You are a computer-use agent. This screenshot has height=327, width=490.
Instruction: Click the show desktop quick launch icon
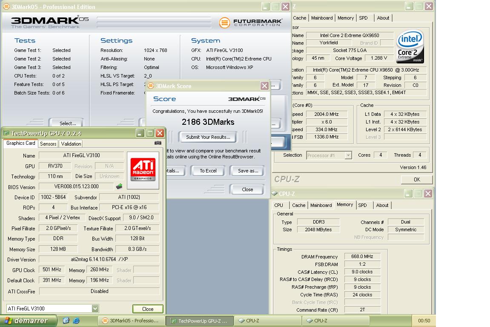pyautogui.click(x=66, y=321)
